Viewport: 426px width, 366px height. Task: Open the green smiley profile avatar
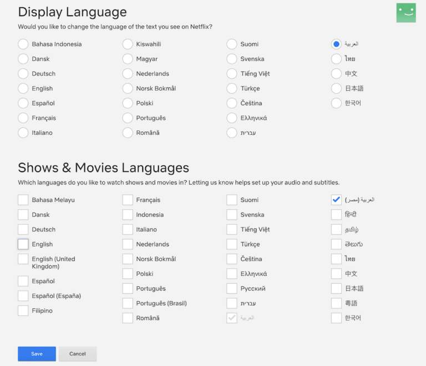tap(406, 13)
